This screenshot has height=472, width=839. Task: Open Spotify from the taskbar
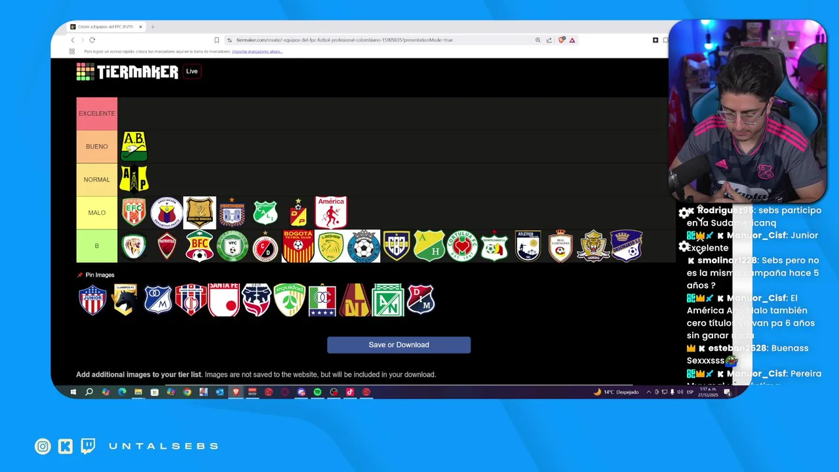pyautogui.click(x=317, y=392)
